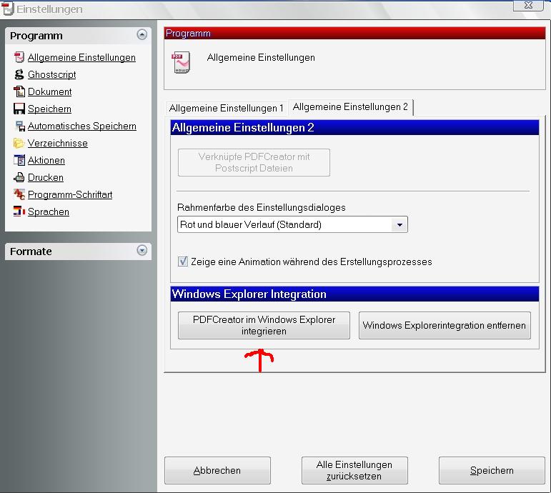This screenshot has width=551, height=493.
Task: Click the PDF icon in Programm header
Action: point(181,63)
